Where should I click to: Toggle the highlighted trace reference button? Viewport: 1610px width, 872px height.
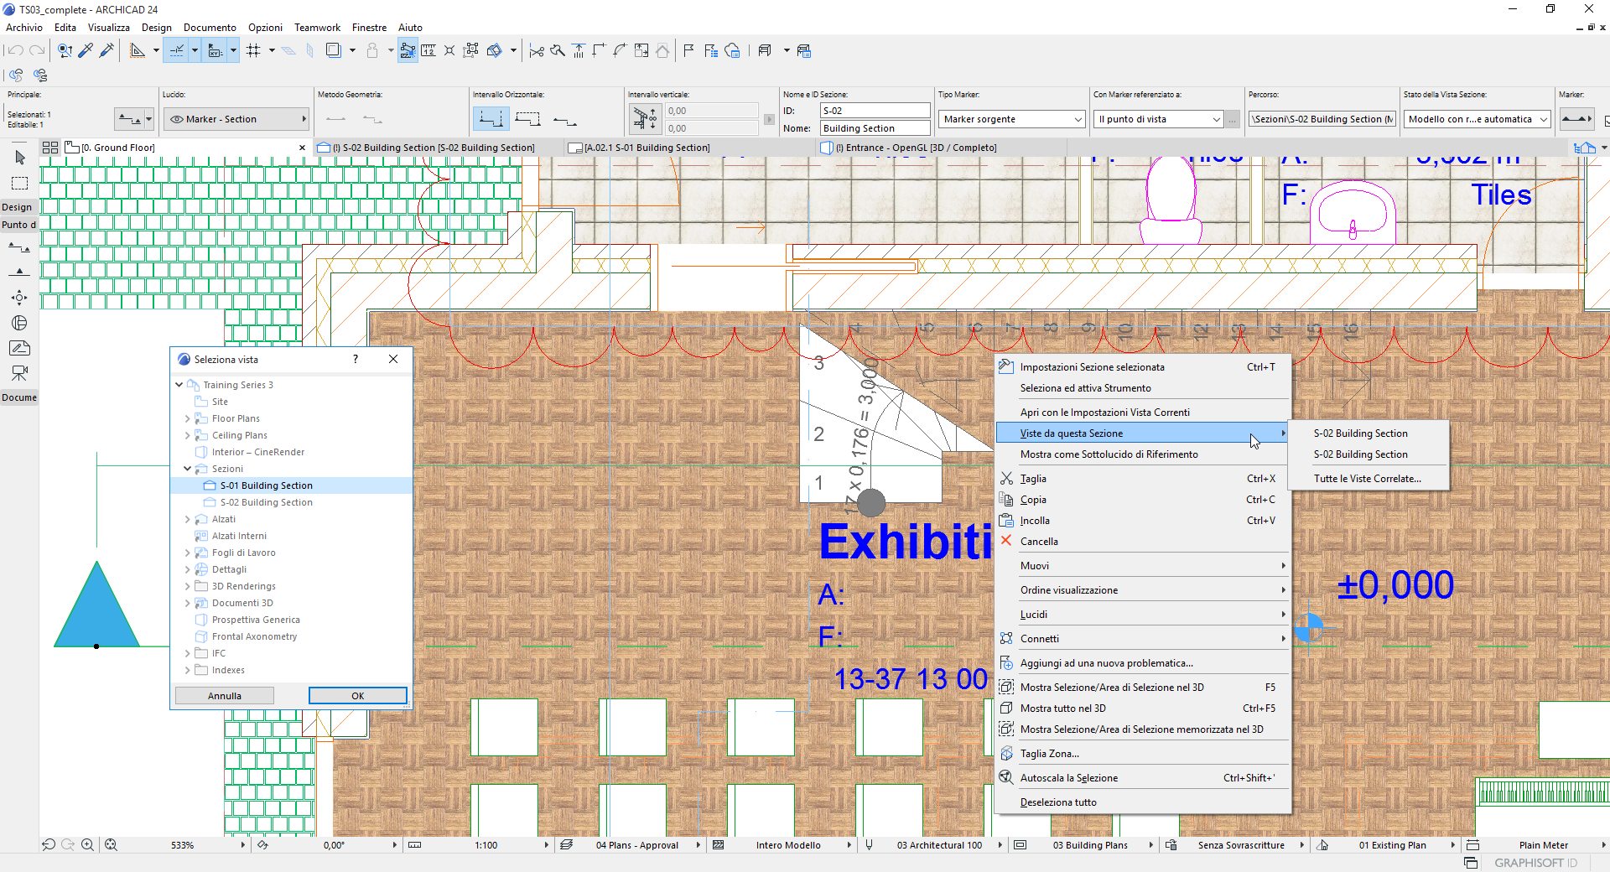[x=408, y=51]
